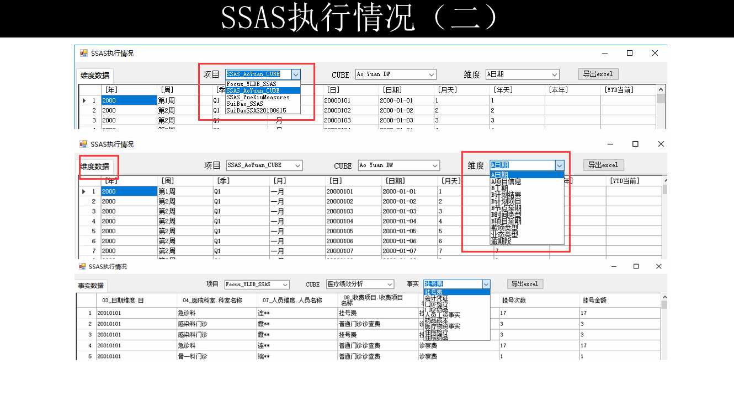Click [本年] column header in project-list window
This screenshot has height=397, width=734.
(x=572, y=89)
